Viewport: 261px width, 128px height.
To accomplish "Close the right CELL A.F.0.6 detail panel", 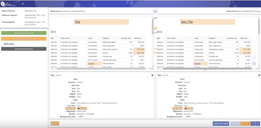I will click(x=259, y=75).
